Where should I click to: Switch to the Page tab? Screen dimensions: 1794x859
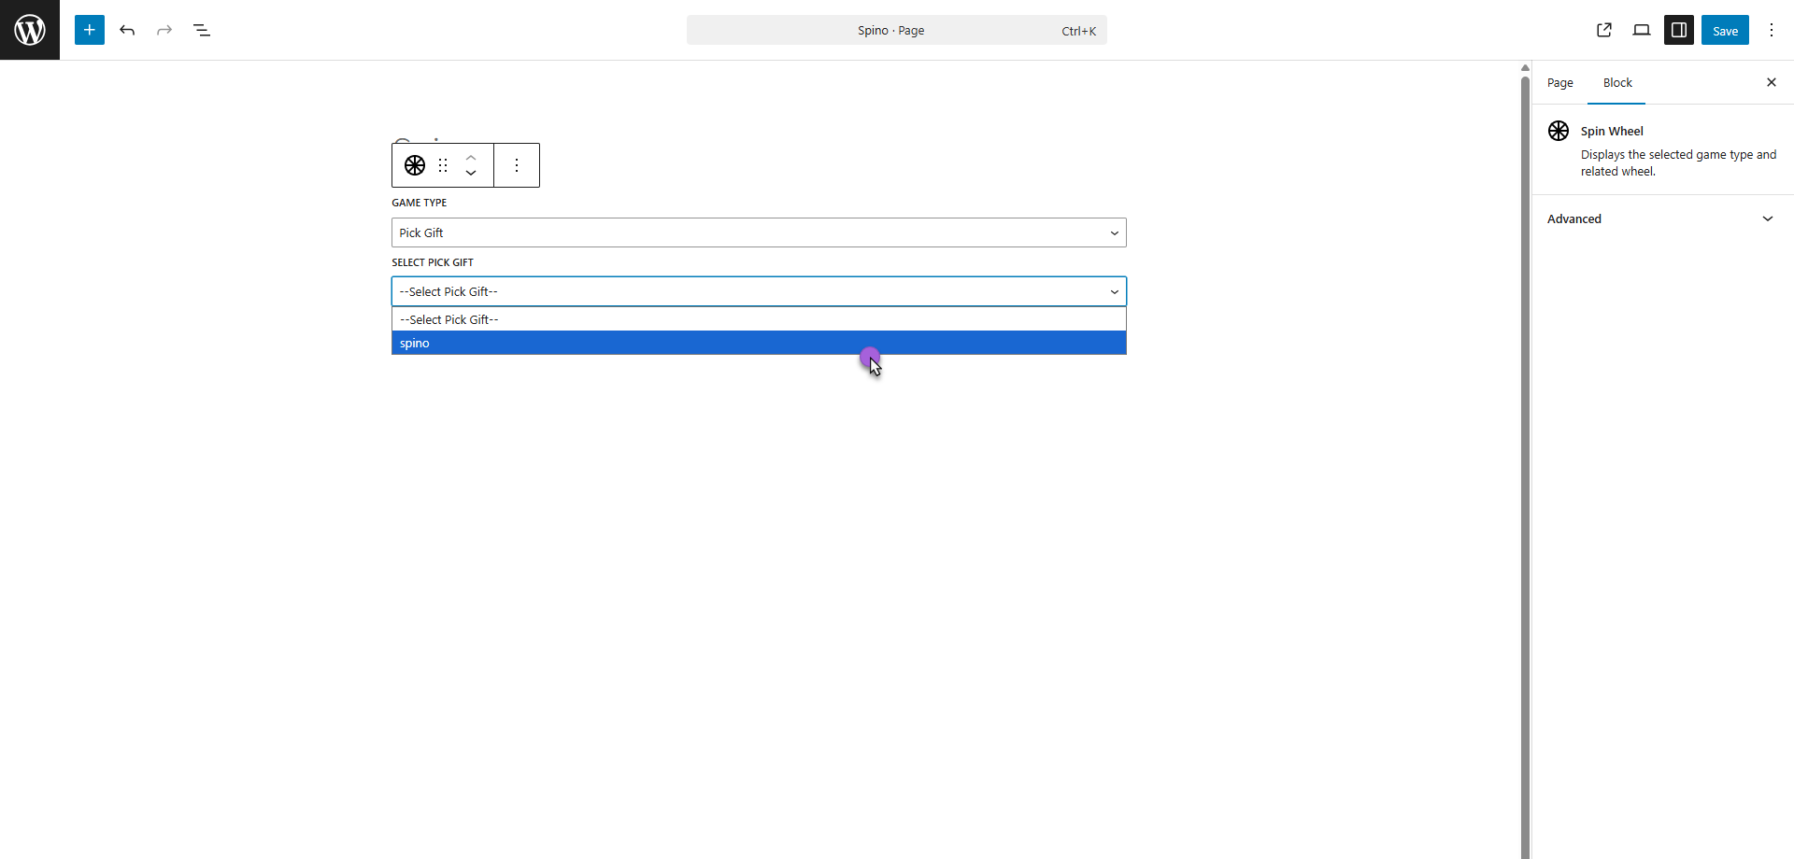click(x=1559, y=82)
